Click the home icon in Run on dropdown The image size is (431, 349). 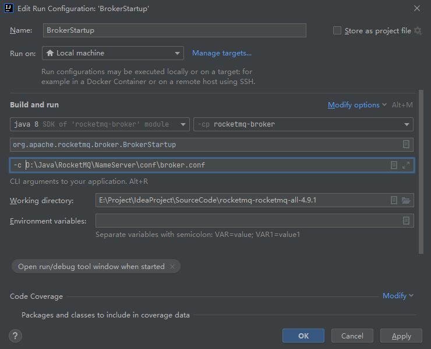coord(50,53)
